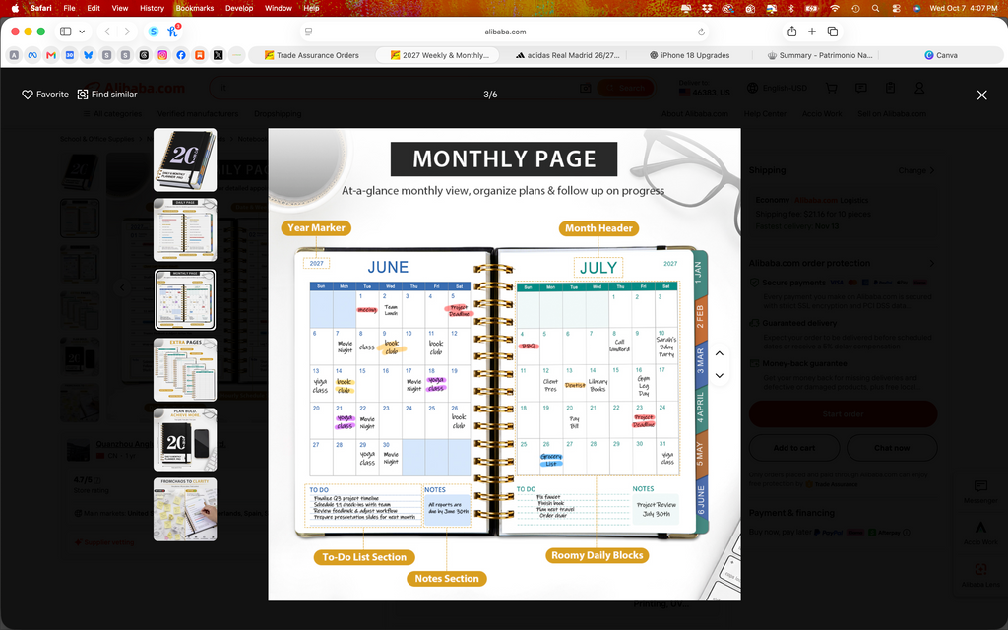Select the 2027 Weekly & Monthly tab
This screenshot has height=630, width=1008.
pyautogui.click(x=437, y=55)
